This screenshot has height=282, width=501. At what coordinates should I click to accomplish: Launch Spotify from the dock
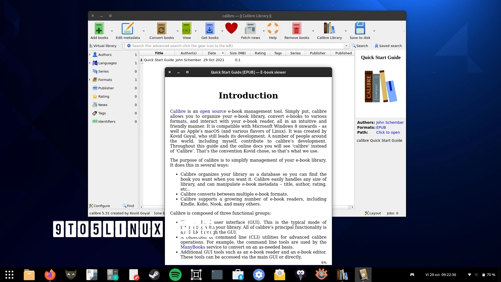pos(175,275)
